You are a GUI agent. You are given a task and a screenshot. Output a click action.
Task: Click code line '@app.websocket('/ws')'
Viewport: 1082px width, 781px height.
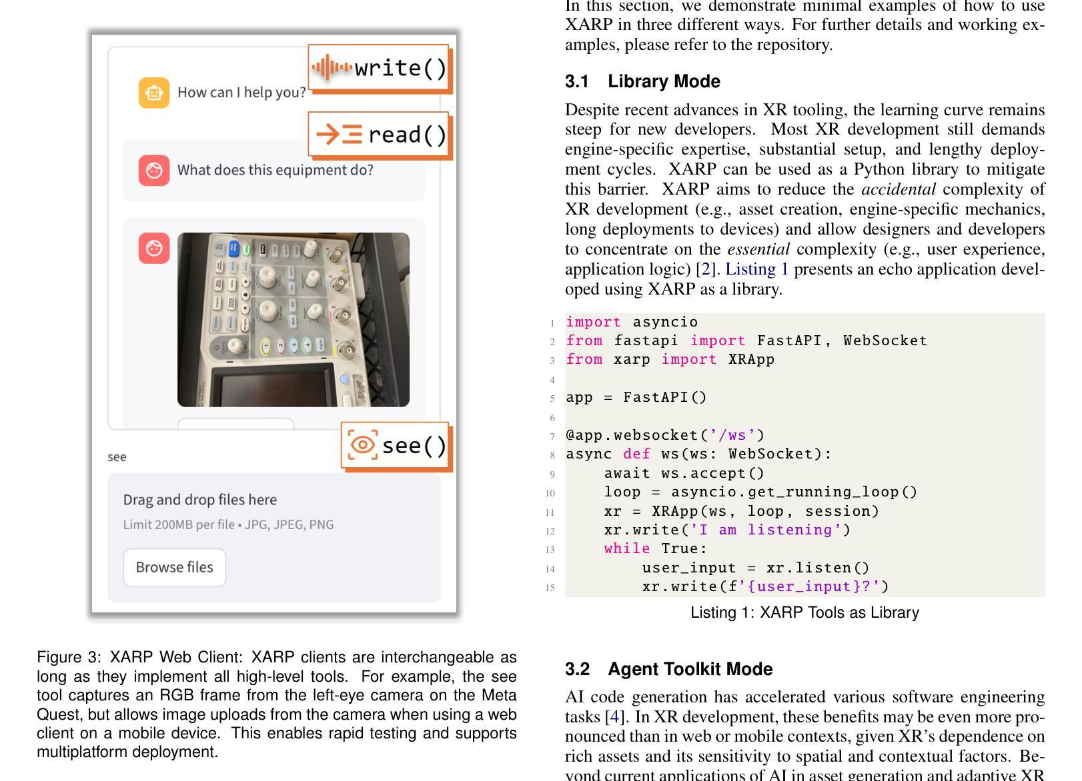[x=666, y=436]
